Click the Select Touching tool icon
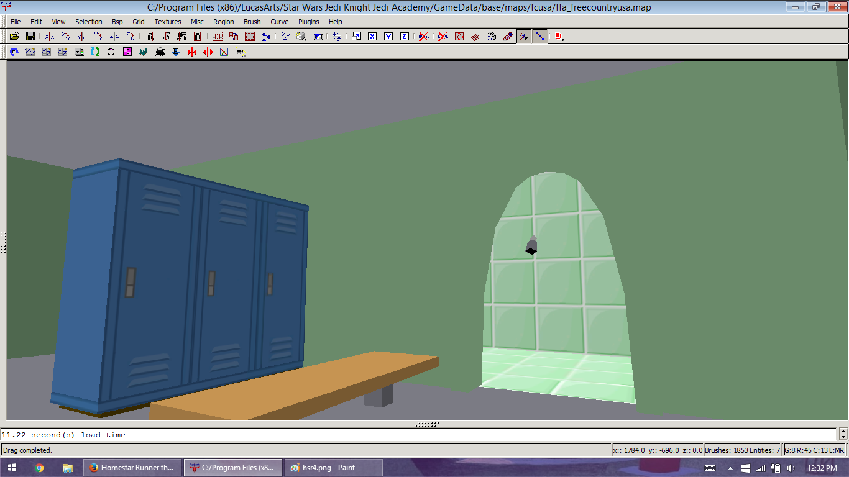Screen dimensions: 849x477 166,37
